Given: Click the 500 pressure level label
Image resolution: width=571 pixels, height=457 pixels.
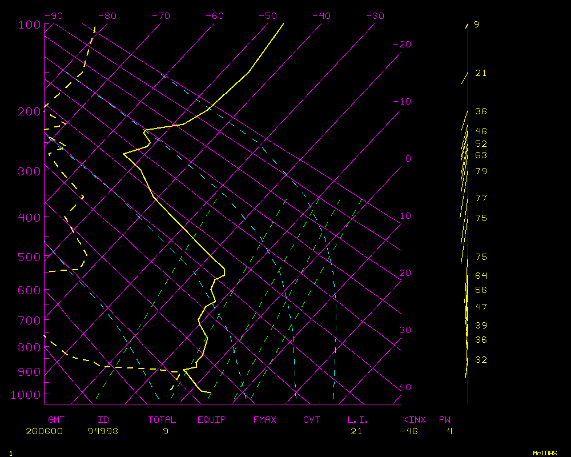Looking at the screenshot, I should click(30, 257).
